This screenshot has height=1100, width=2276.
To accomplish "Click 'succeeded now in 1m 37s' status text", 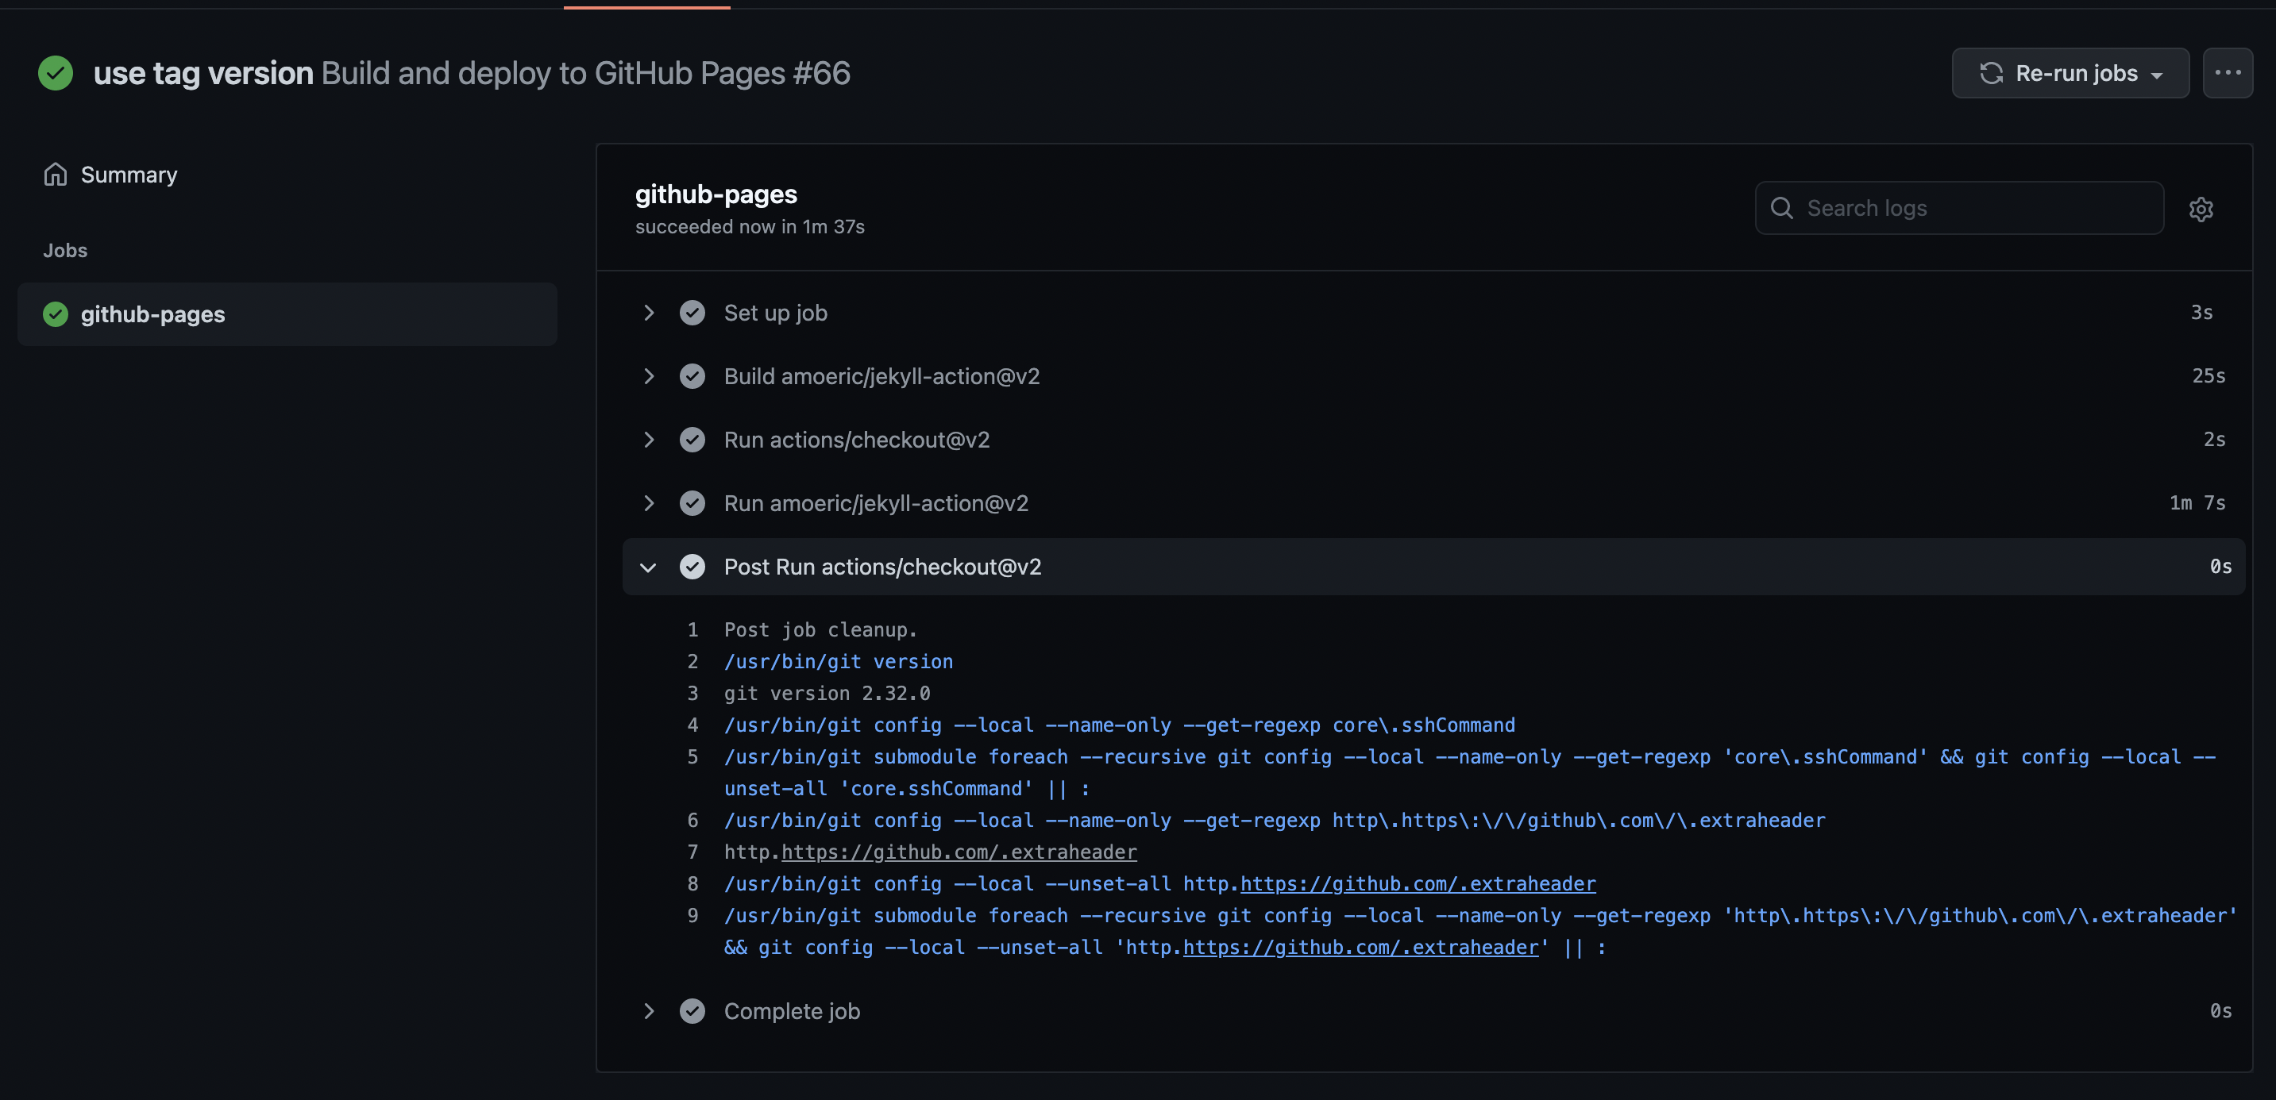I will tap(750, 227).
